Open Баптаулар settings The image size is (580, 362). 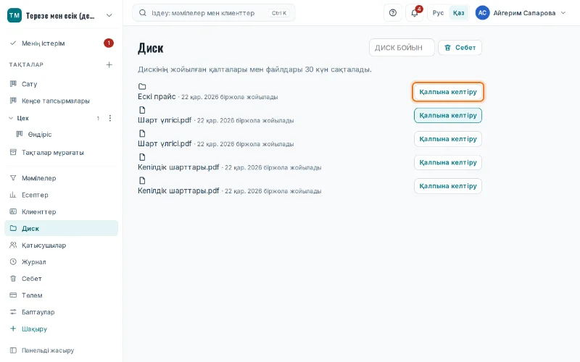(62, 312)
